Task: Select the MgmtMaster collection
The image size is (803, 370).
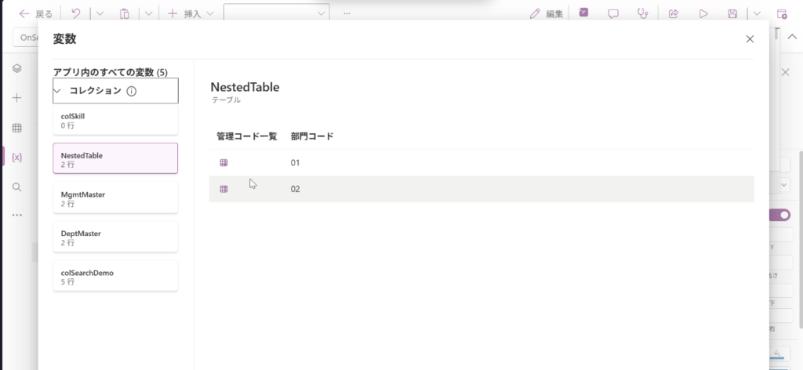Action: [115, 198]
